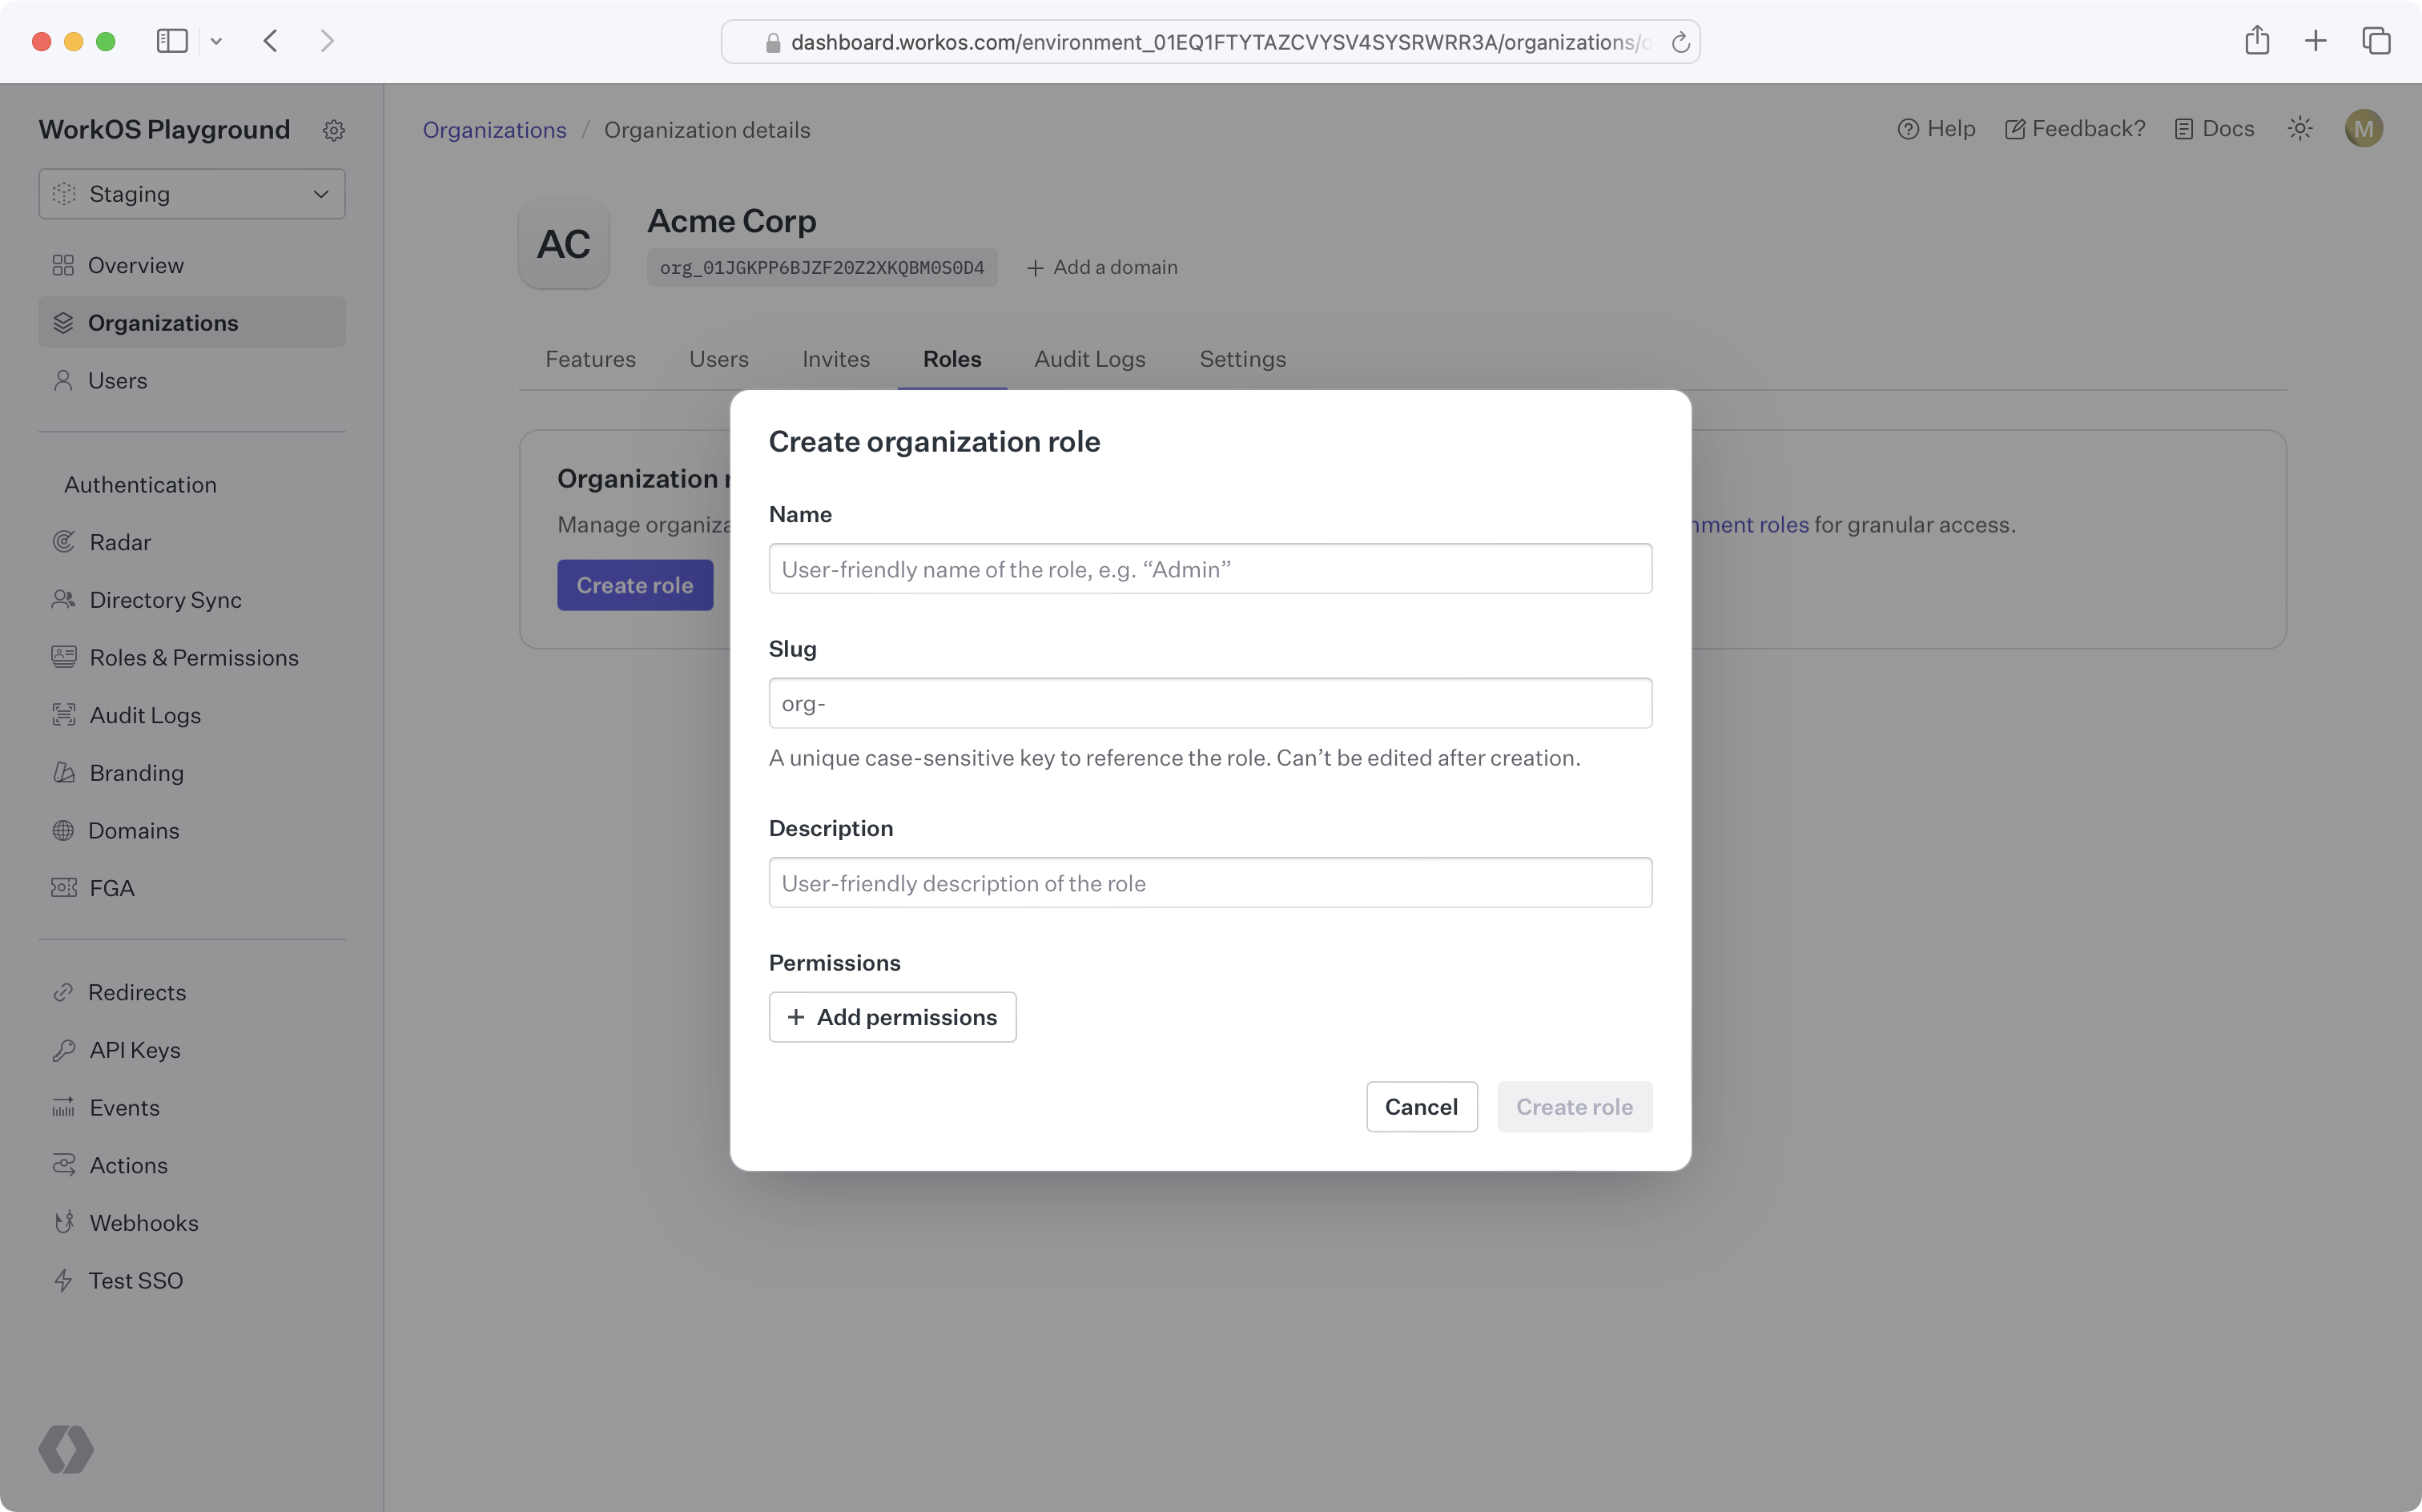Open Directory Sync in the sidebar
The height and width of the screenshot is (1512, 2422).
pos(165,599)
